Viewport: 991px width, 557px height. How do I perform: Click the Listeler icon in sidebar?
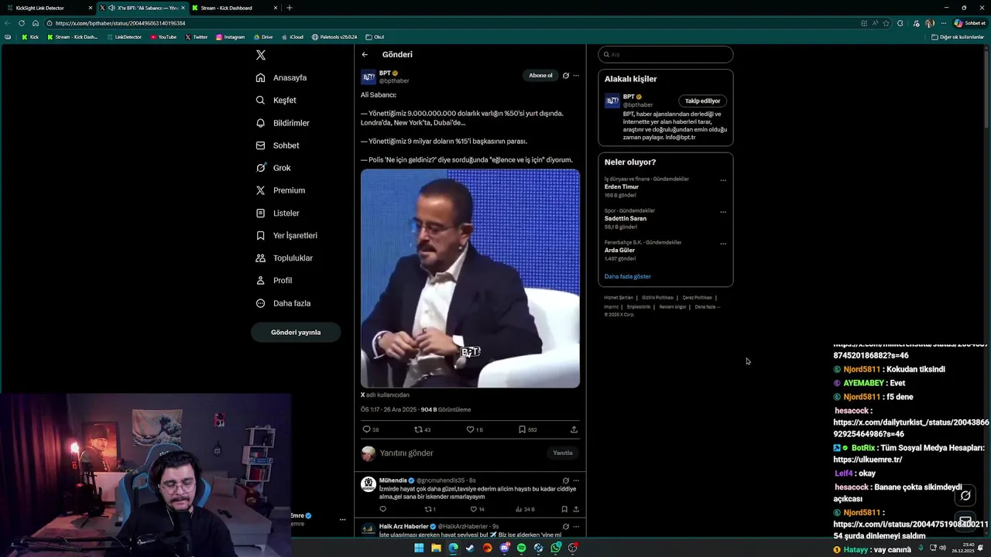261,213
